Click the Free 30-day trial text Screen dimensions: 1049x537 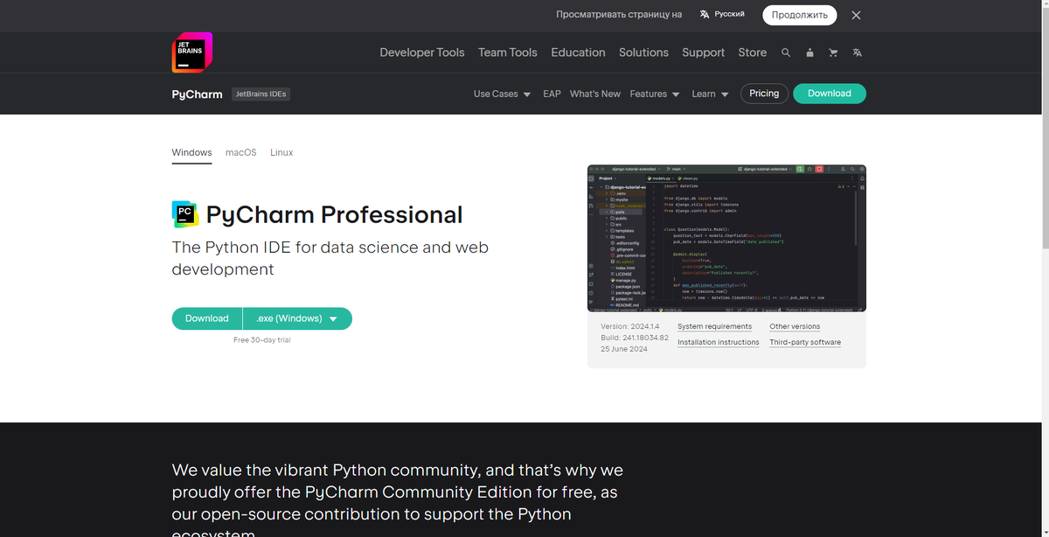click(262, 339)
